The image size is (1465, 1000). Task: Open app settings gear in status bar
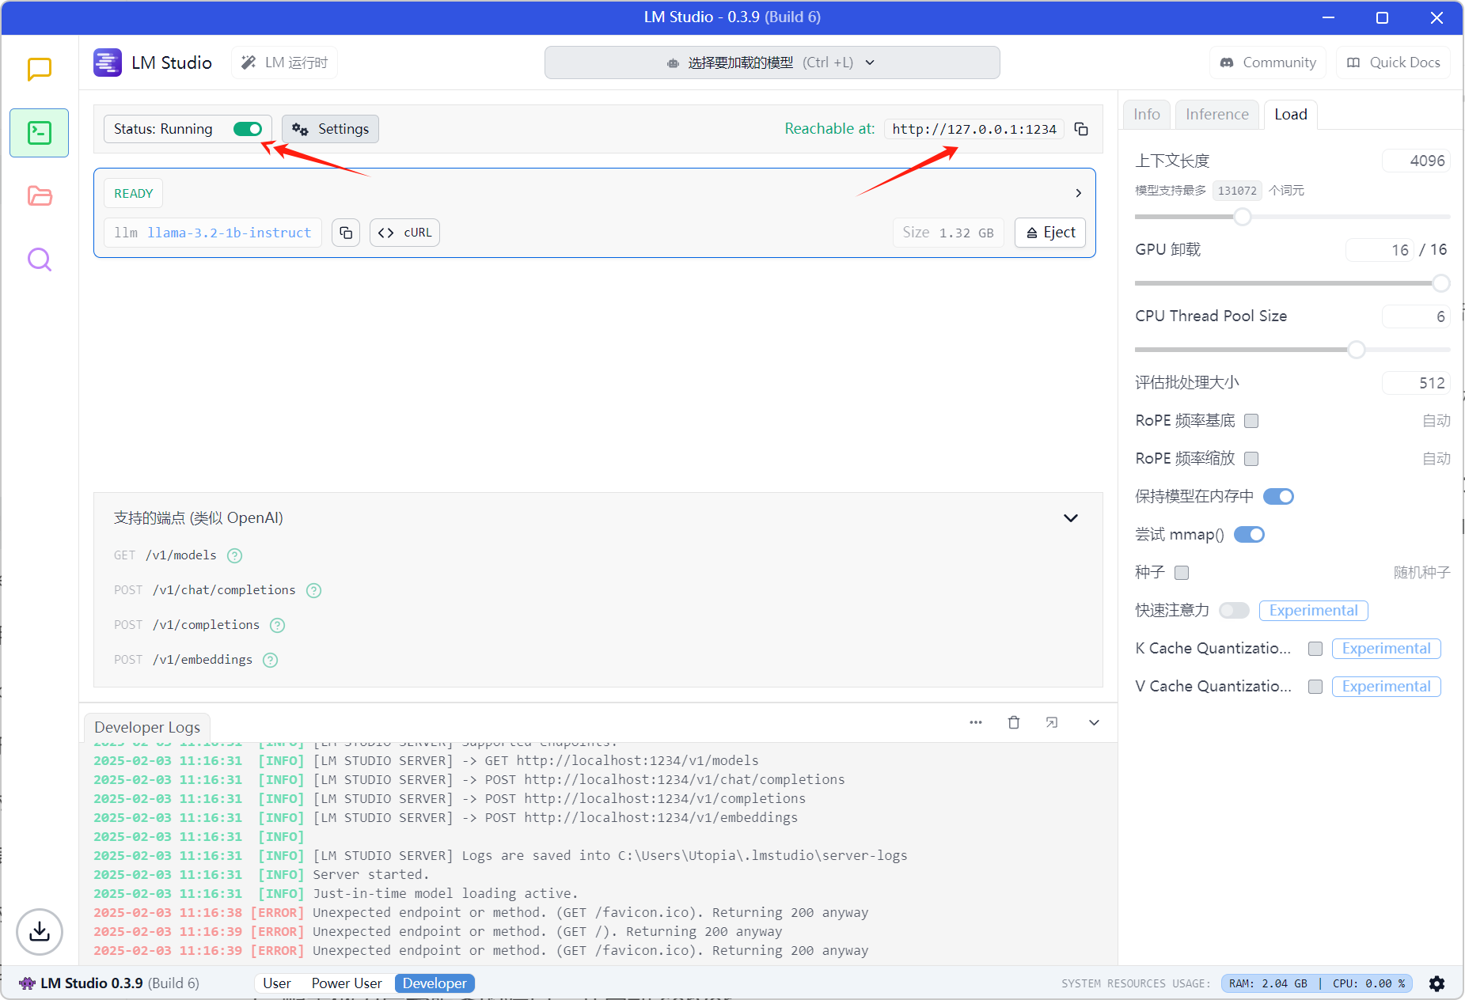[1437, 983]
